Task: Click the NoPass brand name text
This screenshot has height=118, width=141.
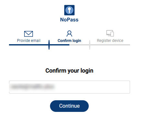Action: tap(69, 20)
